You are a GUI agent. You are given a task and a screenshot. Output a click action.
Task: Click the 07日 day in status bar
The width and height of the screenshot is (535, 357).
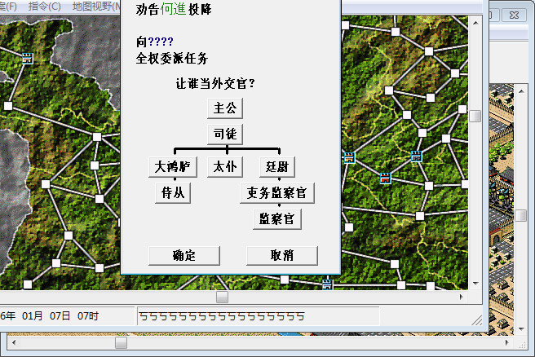pos(60,316)
